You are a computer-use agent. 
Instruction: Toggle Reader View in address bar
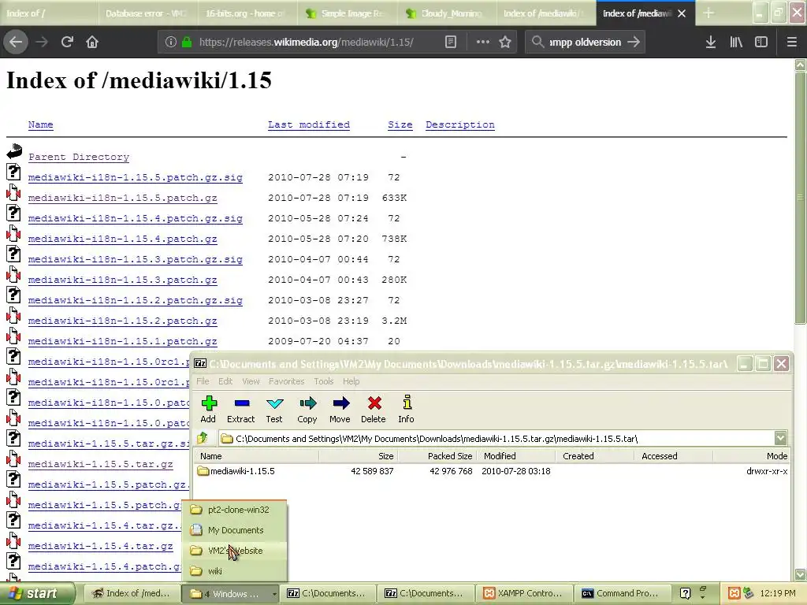[x=451, y=43]
